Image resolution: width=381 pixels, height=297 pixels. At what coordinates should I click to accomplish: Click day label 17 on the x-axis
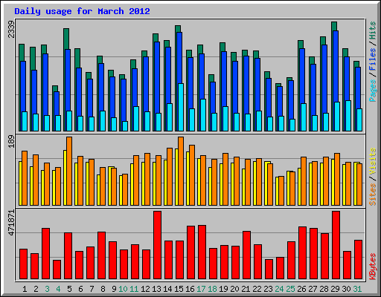point(201,289)
